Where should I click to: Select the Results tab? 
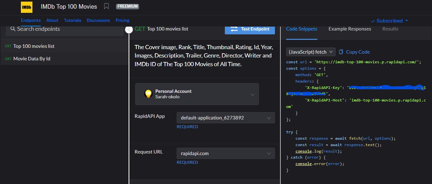coord(390,29)
